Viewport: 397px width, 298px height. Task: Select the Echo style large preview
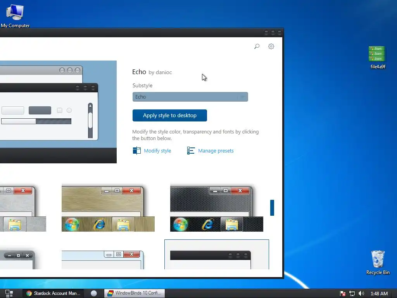(x=58, y=112)
